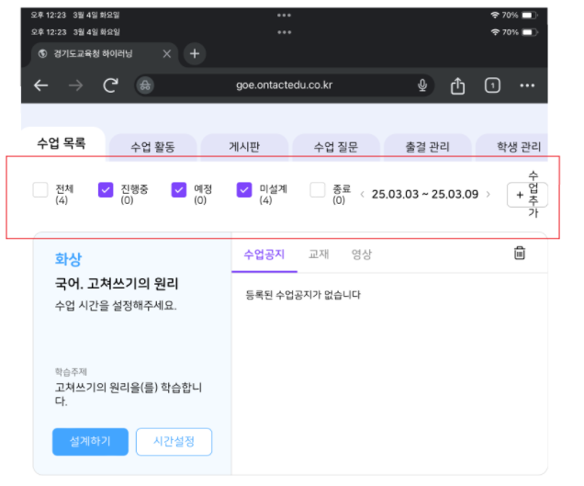Open a new browser tab with plus
The width and height of the screenshot is (584, 486).
[x=195, y=54]
